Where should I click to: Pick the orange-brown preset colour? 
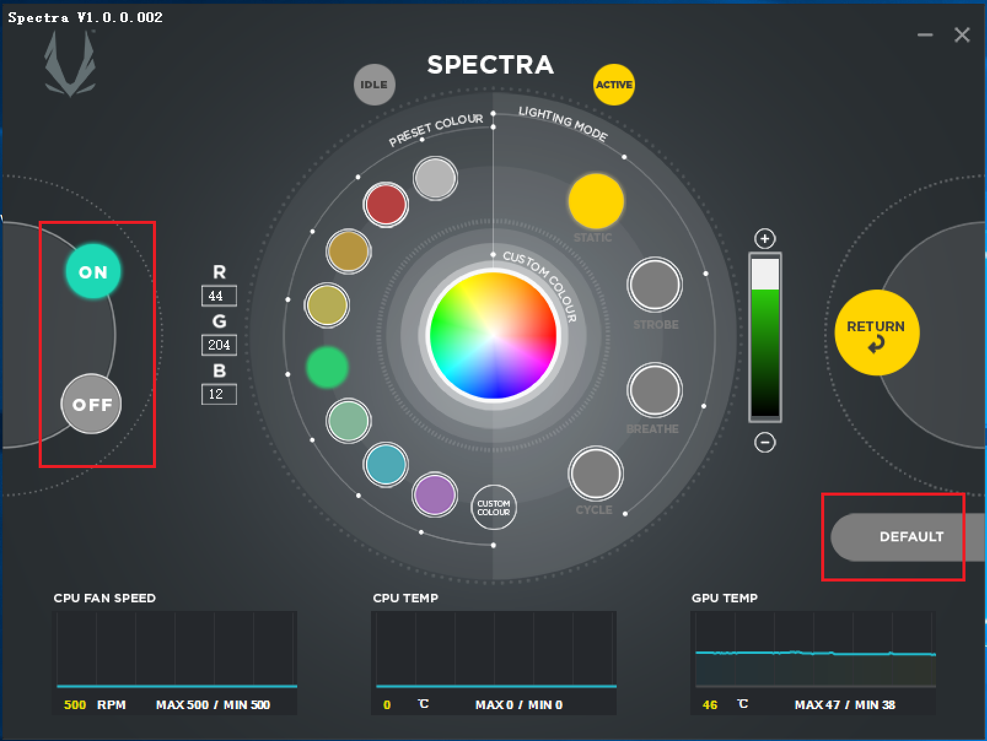pyautogui.click(x=348, y=251)
